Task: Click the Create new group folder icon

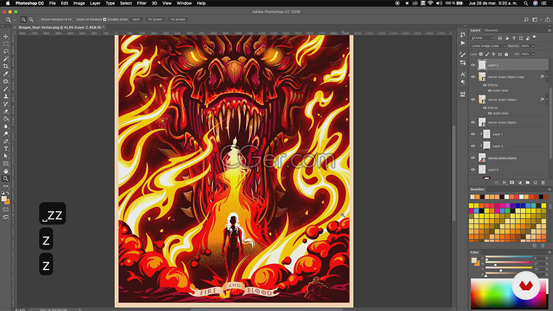Action: (527, 183)
